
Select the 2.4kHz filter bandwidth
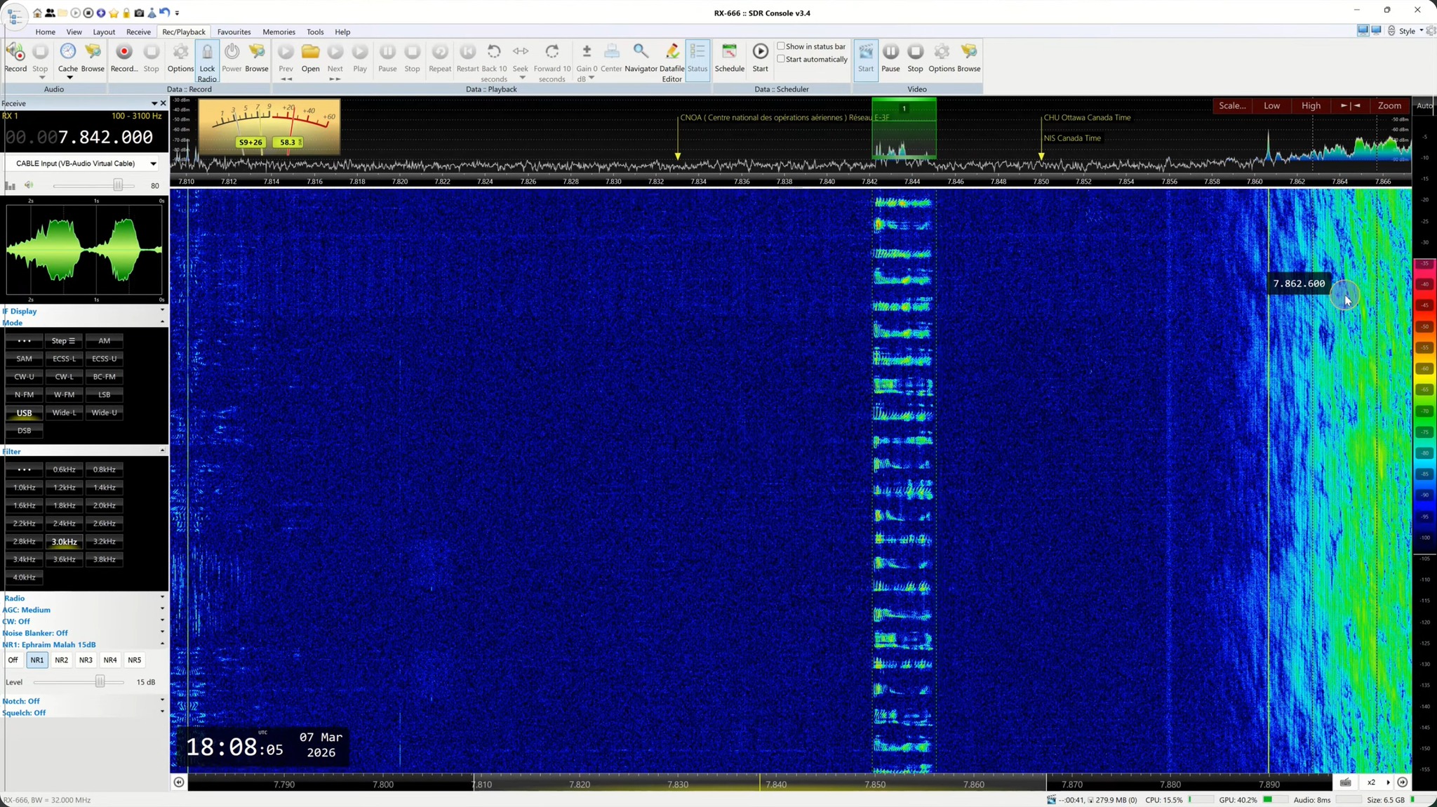tap(64, 523)
